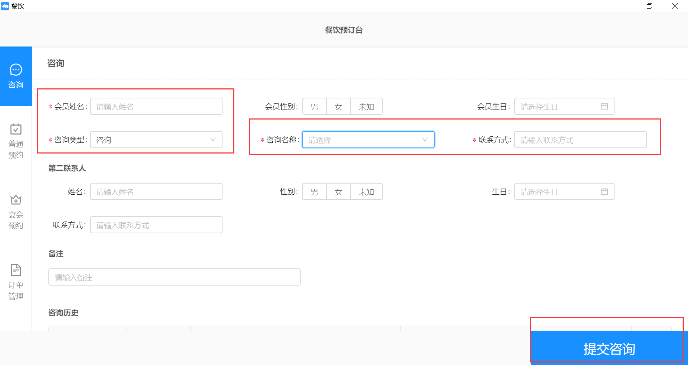The width and height of the screenshot is (688, 365).
Task: Click the 餐饮 app logo in title bar
Action: [5, 6]
